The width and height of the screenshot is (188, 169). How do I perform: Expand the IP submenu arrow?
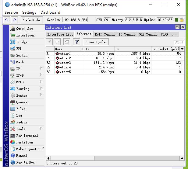point(41,68)
